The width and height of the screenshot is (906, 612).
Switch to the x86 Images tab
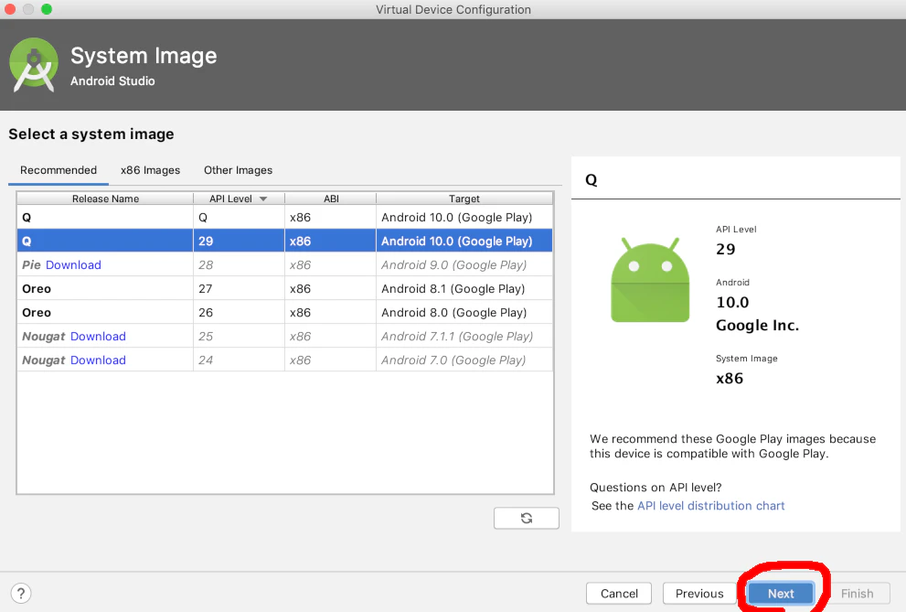click(150, 170)
